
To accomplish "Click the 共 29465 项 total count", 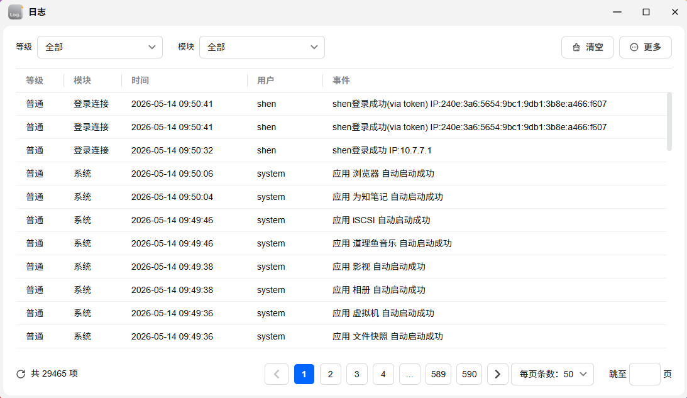I will 54,373.
